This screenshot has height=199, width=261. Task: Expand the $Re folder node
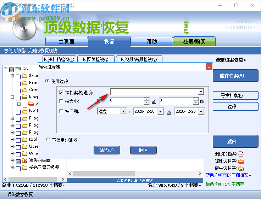(12, 76)
